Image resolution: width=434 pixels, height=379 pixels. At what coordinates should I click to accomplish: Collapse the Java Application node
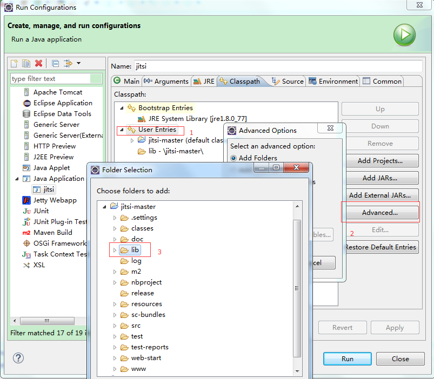17,179
